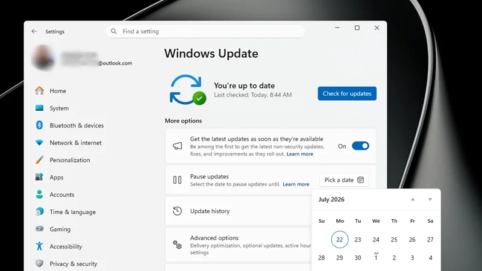Click the search magnifier icon
This screenshot has width=482, height=271.
pyautogui.click(x=114, y=31)
